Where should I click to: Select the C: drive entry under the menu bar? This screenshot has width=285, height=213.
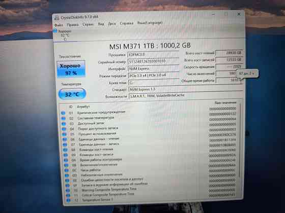point(63,35)
